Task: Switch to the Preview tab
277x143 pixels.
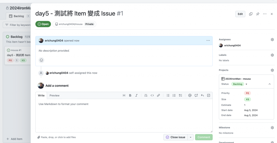Action: tap(54, 96)
